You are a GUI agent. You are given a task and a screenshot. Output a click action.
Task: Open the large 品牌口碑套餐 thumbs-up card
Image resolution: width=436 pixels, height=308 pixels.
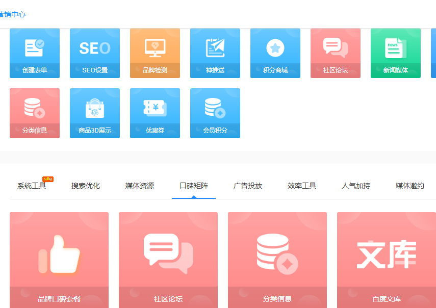click(x=59, y=260)
